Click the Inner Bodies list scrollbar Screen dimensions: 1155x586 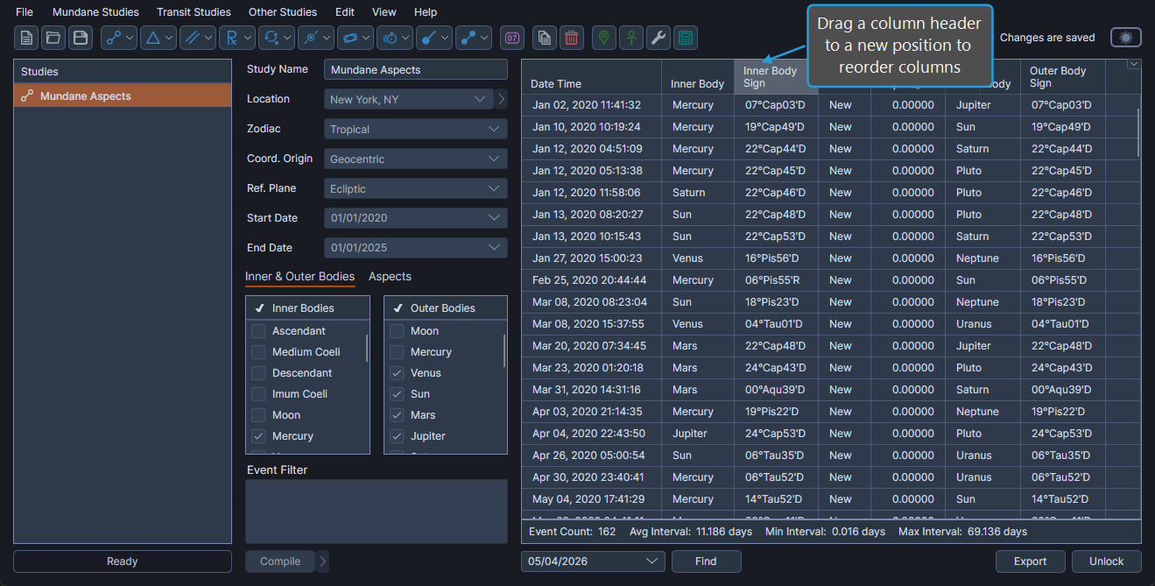tap(367, 349)
